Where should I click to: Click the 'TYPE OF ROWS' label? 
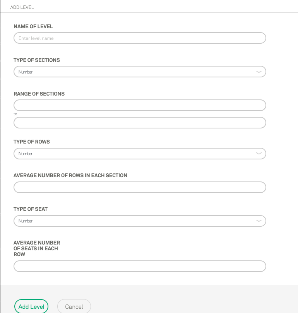click(x=32, y=142)
